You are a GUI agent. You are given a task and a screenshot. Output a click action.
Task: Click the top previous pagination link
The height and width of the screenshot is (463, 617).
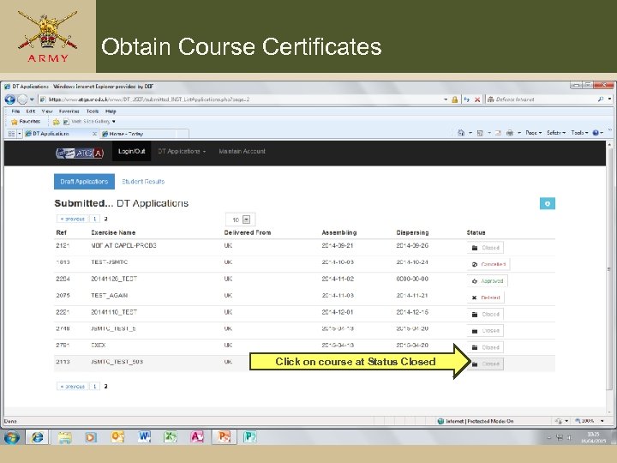[72, 219]
